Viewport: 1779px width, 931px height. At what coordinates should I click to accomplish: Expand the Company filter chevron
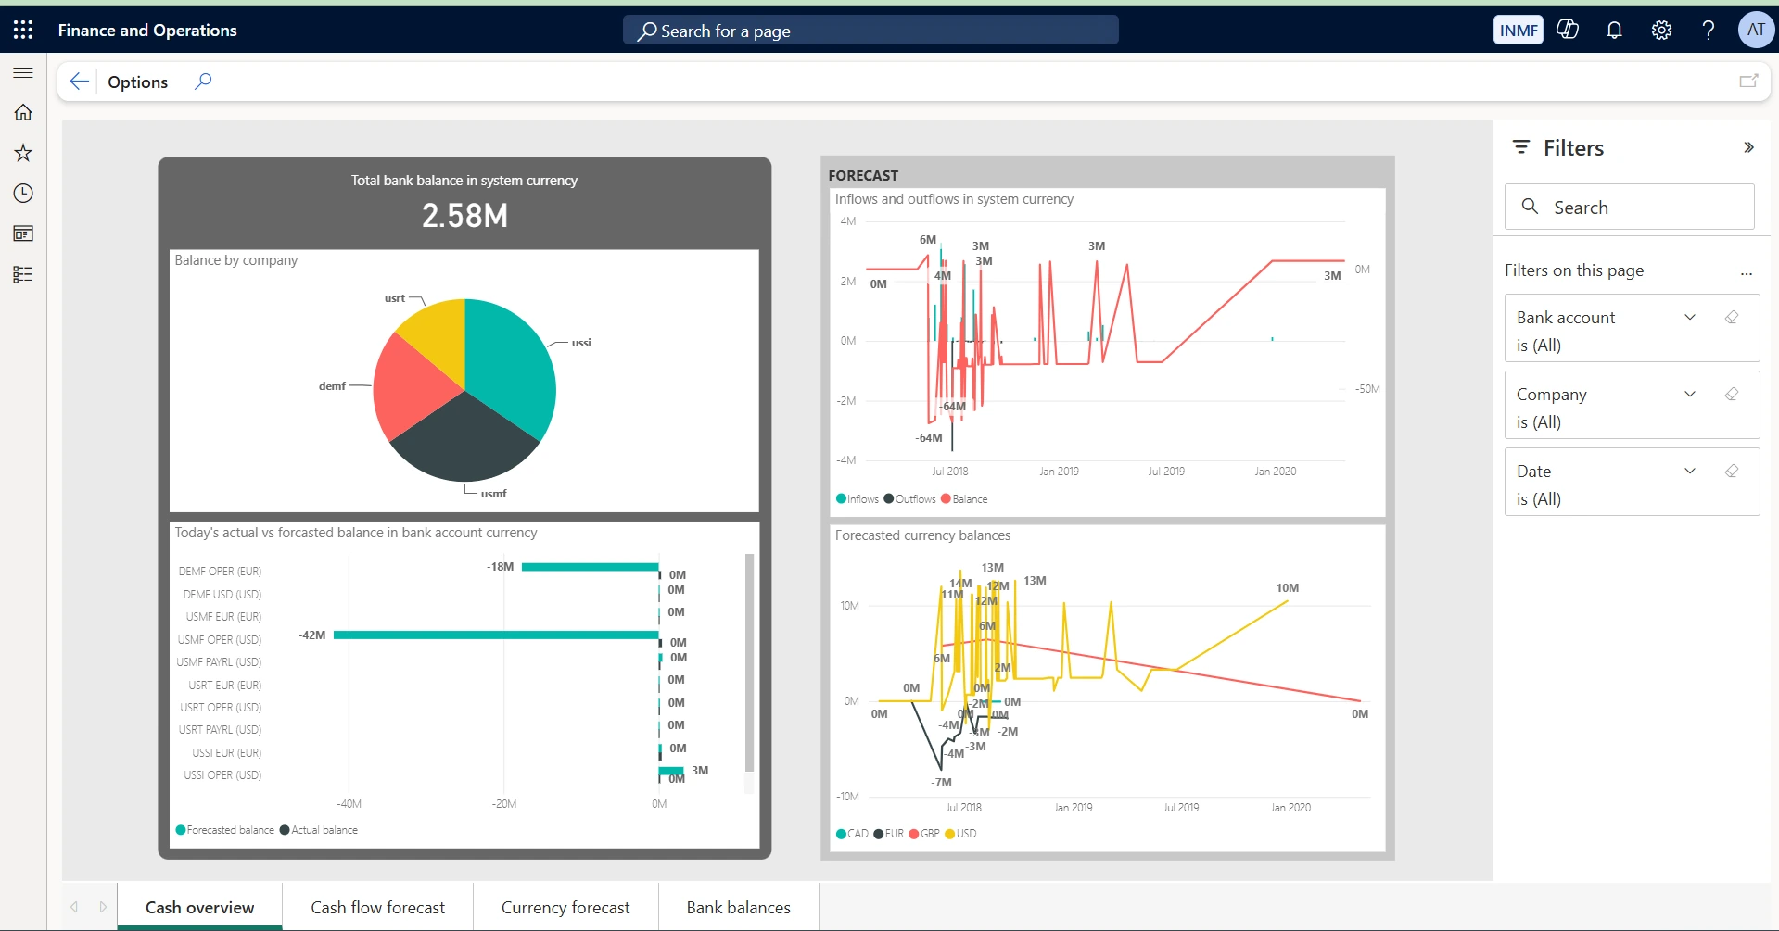click(1690, 394)
